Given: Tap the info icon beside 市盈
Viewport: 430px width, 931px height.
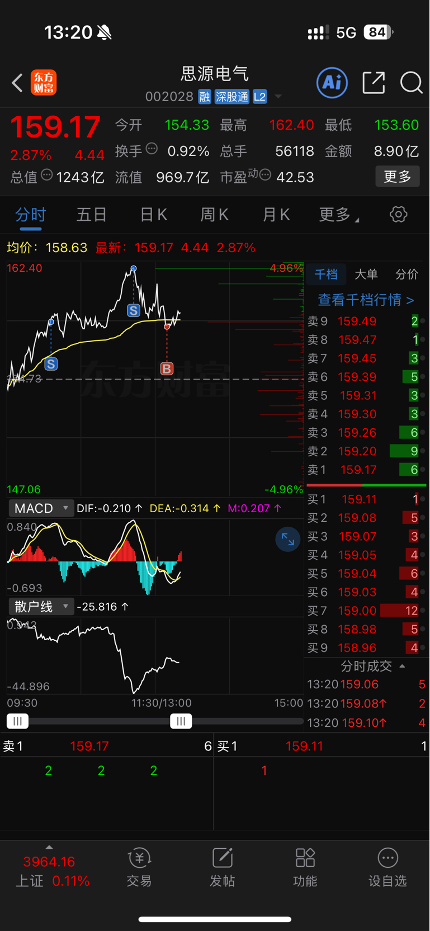Looking at the screenshot, I should [266, 175].
